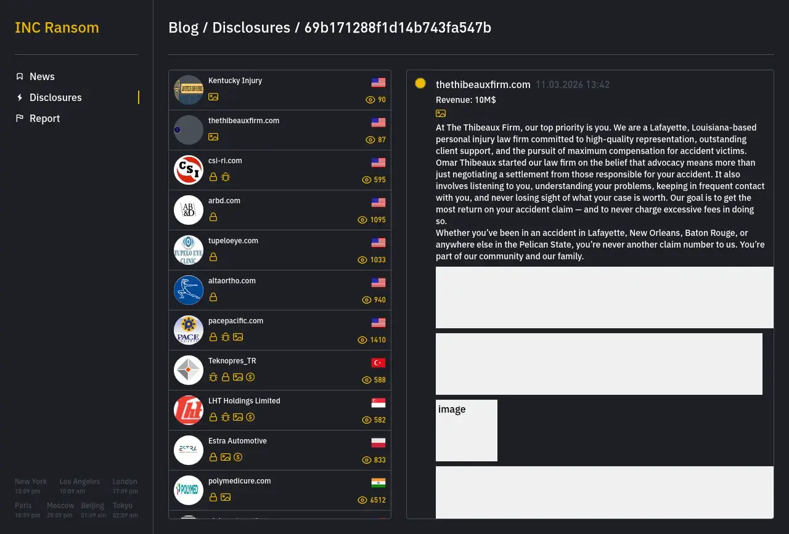
Task: Click the bug icon under csi-ri.com
Action: click(226, 177)
